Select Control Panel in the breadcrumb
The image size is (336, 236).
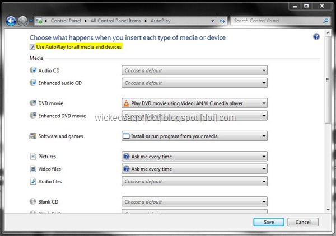coord(66,21)
